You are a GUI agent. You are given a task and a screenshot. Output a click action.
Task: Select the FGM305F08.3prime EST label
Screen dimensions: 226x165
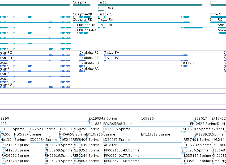[x=119, y=124]
